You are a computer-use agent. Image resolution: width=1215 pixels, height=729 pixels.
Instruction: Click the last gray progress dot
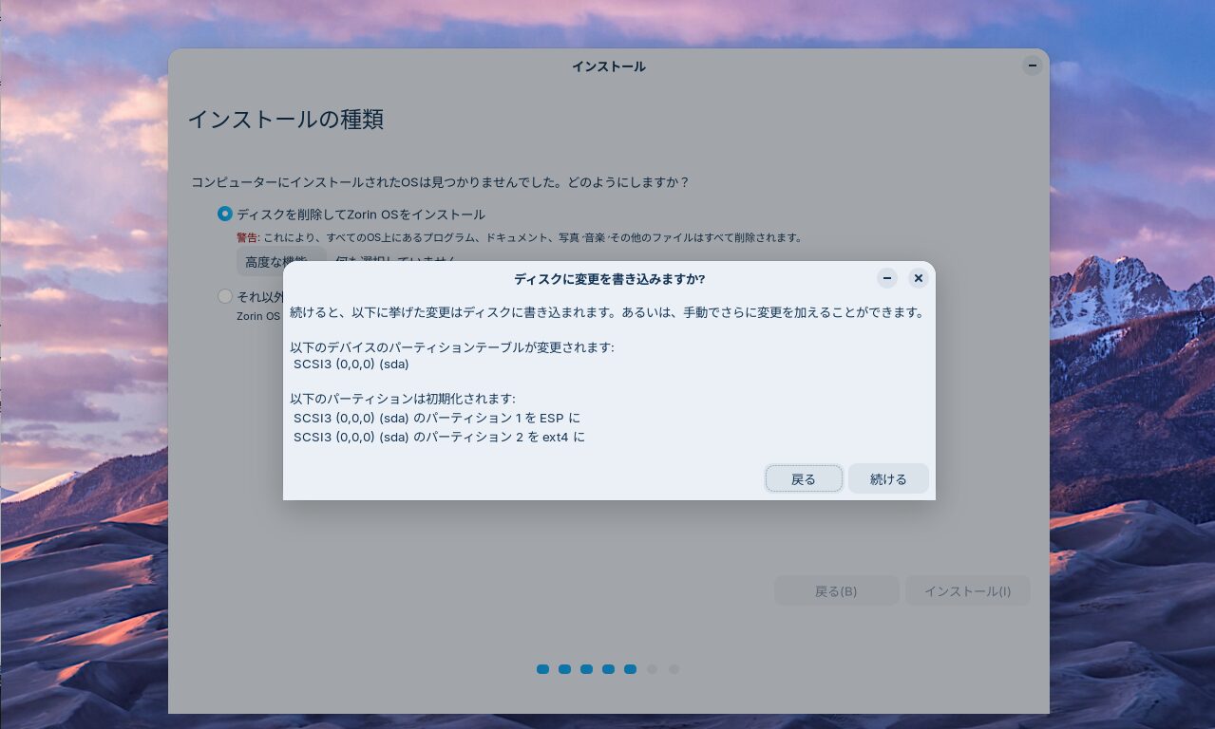[x=674, y=669]
